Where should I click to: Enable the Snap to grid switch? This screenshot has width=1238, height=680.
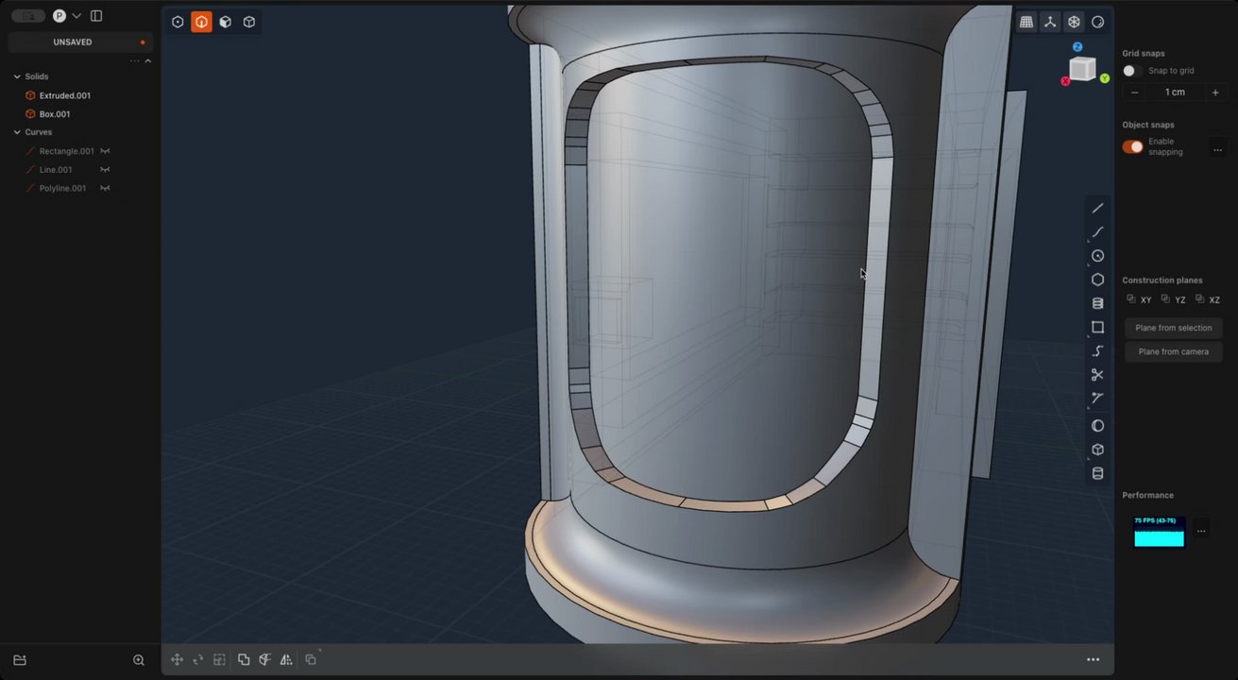click(1131, 71)
